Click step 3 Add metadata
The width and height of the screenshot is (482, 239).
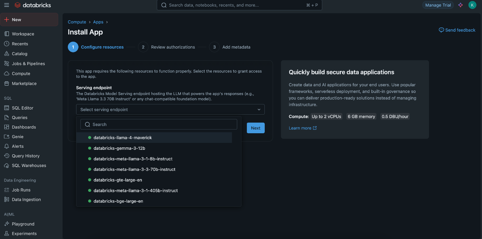pyautogui.click(x=230, y=47)
